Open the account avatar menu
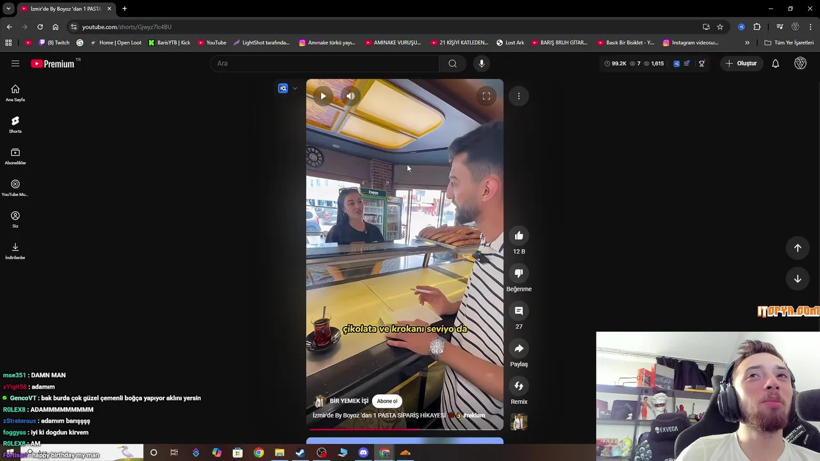Screen dimensions: 820x461 (x=800, y=63)
